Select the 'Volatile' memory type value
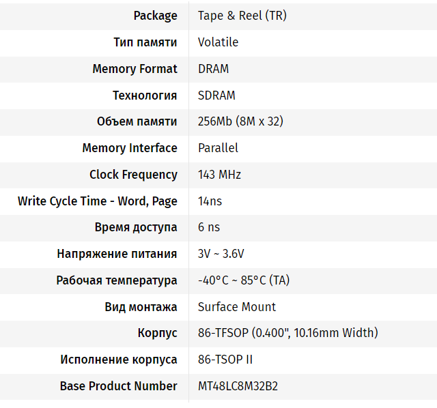The width and height of the screenshot is (437, 408). coord(218,42)
